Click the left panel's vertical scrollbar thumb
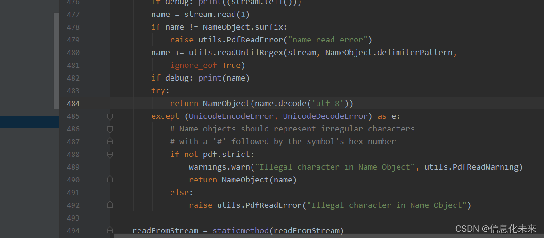 (x=56, y=61)
